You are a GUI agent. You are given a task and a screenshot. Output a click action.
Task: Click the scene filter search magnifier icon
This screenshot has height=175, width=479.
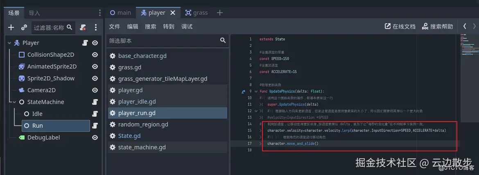pyautogui.click(x=69, y=27)
